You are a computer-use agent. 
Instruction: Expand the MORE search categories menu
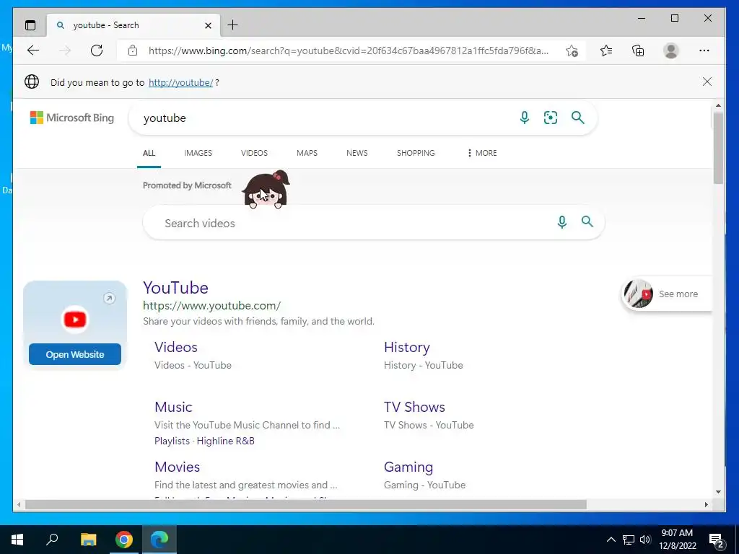click(481, 153)
